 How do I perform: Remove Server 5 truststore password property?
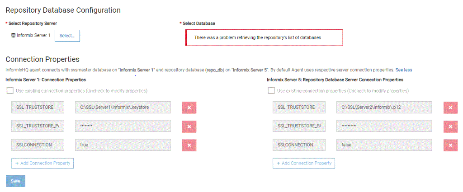pyautogui.click(x=450, y=126)
